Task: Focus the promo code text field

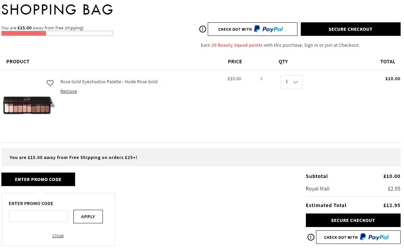Action: pyautogui.click(x=38, y=217)
